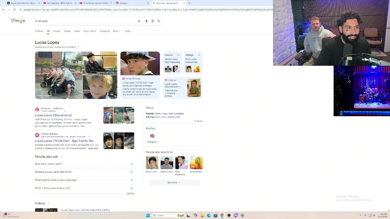Switch to the Images search tab
This screenshot has width=390, height=219.
click(x=57, y=31)
